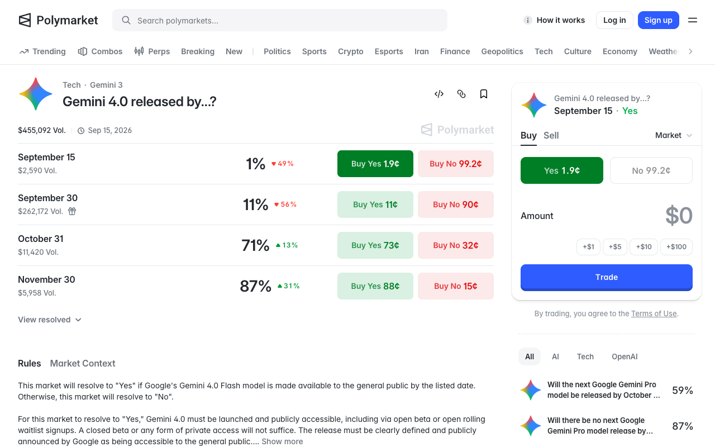Buy Yes 1.9¢ for September 15
715x447 pixels.
click(375, 164)
